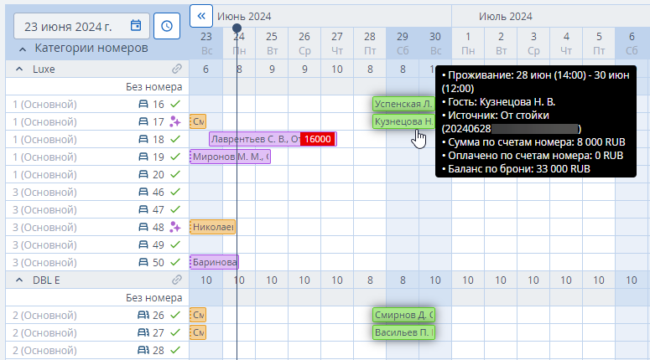This screenshot has width=650, height=360.
Task: Click the green checkmark for room 46
Action: (175, 192)
